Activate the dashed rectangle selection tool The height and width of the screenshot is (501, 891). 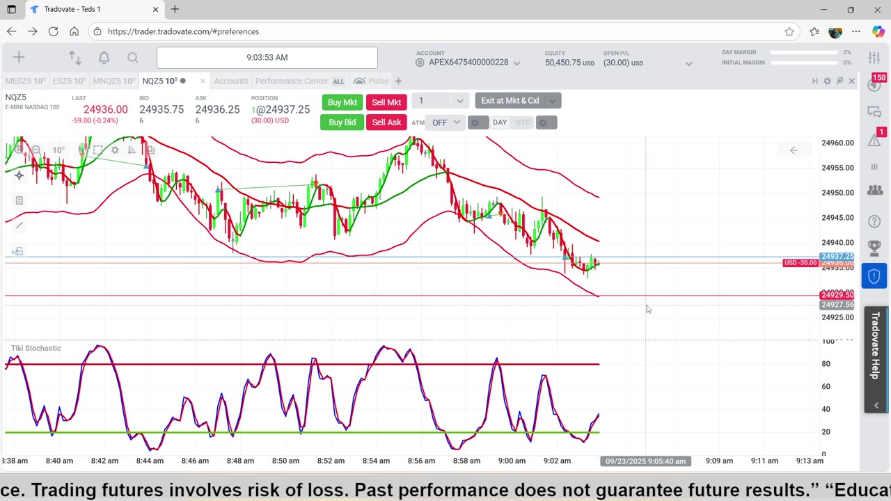[97, 150]
